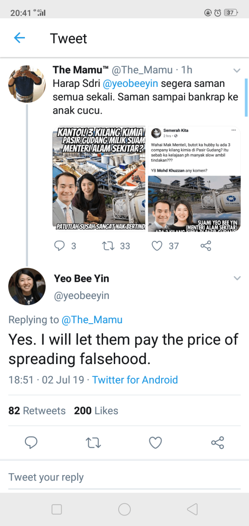Open the KANTOI kilang kimia image

coord(99,179)
